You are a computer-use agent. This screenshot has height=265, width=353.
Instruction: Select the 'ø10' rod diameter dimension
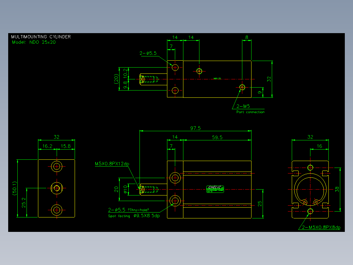tap(125, 190)
